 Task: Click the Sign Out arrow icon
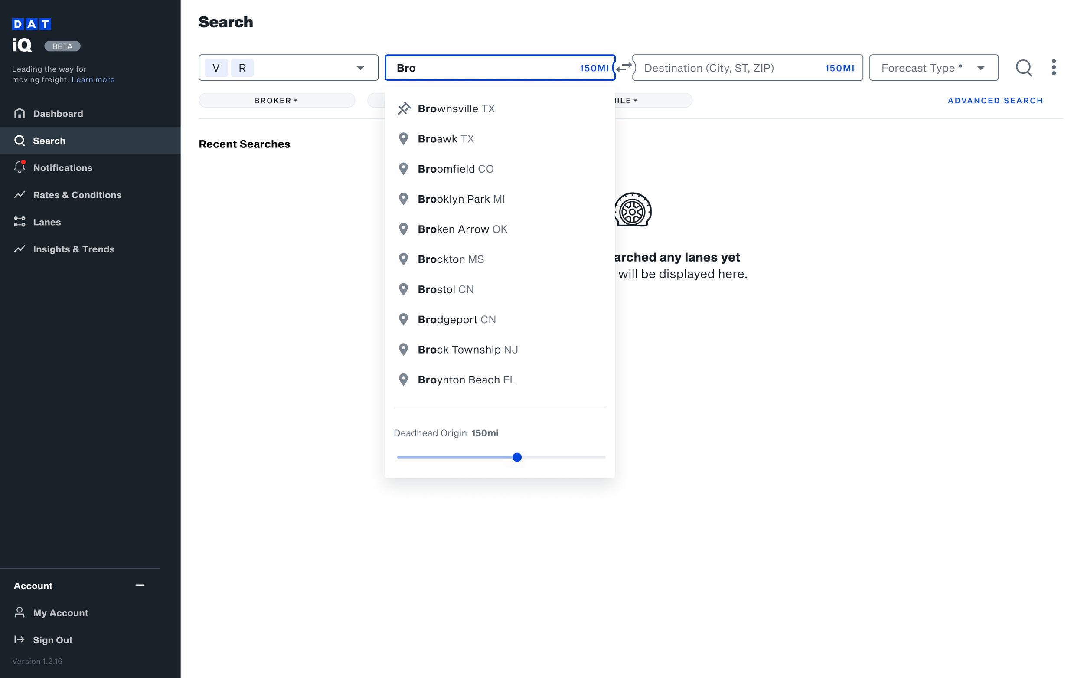pyautogui.click(x=19, y=639)
